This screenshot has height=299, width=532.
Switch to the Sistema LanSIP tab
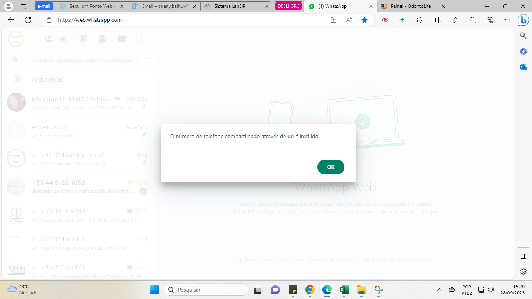237,6
